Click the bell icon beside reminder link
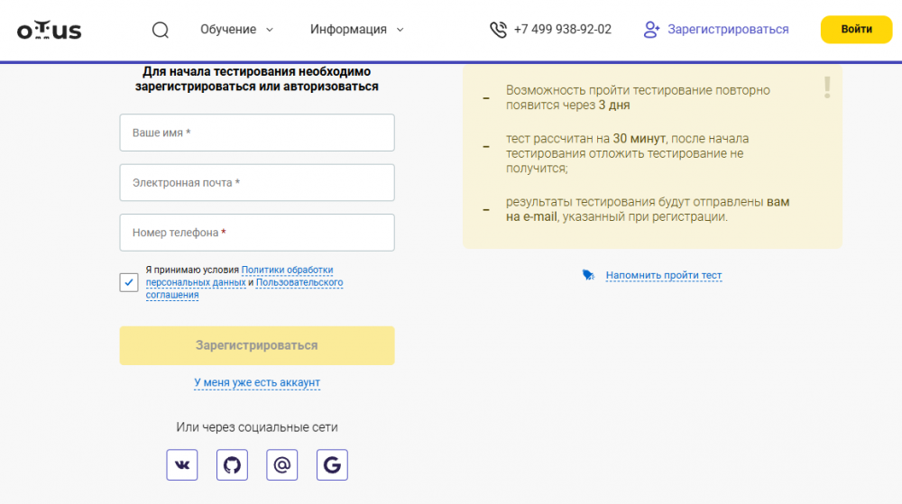Screen dimensions: 902x504 pyautogui.click(x=588, y=275)
